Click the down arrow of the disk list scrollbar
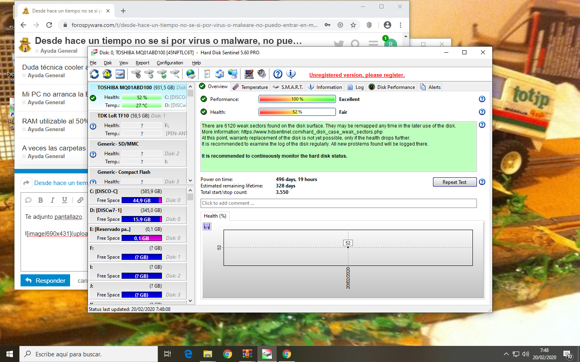 pyautogui.click(x=191, y=181)
